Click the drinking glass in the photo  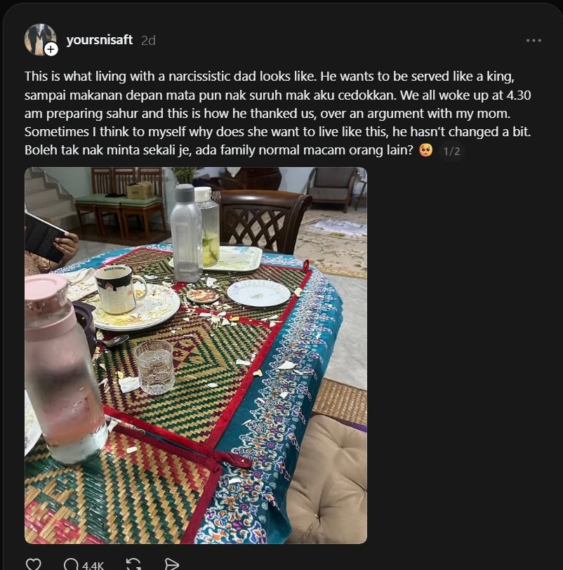pyautogui.click(x=154, y=366)
